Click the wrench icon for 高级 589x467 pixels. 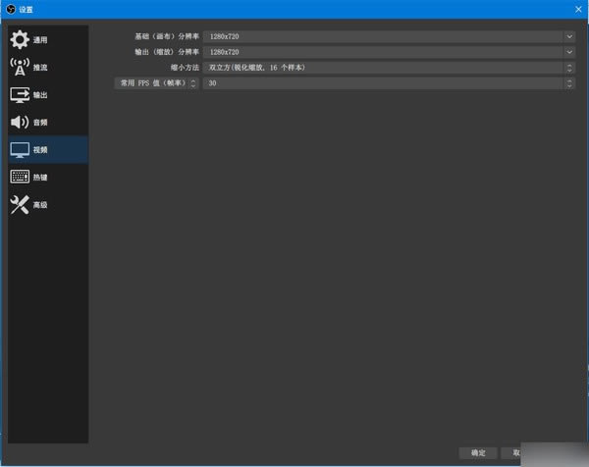point(20,205)
